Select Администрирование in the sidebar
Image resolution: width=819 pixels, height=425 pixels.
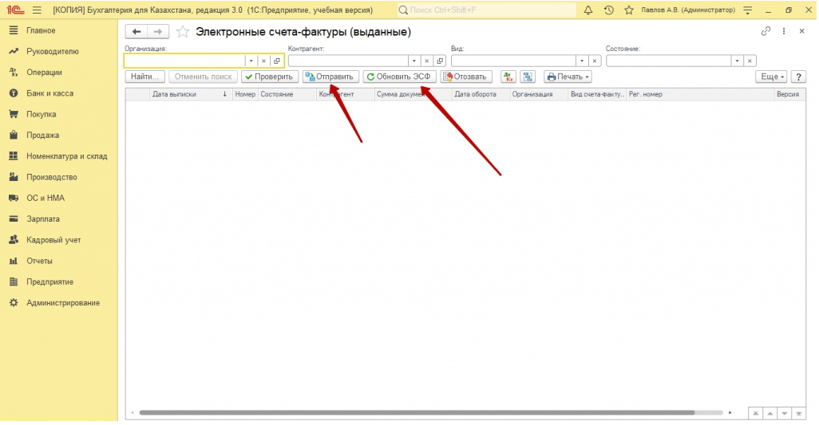click(x=63, y=303)
